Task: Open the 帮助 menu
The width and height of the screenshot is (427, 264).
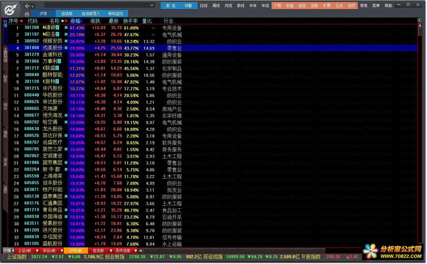Action: (389, 6)
